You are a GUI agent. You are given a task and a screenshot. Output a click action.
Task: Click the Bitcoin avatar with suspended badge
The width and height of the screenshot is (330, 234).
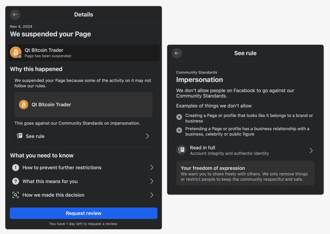click(x=16, y=53)
